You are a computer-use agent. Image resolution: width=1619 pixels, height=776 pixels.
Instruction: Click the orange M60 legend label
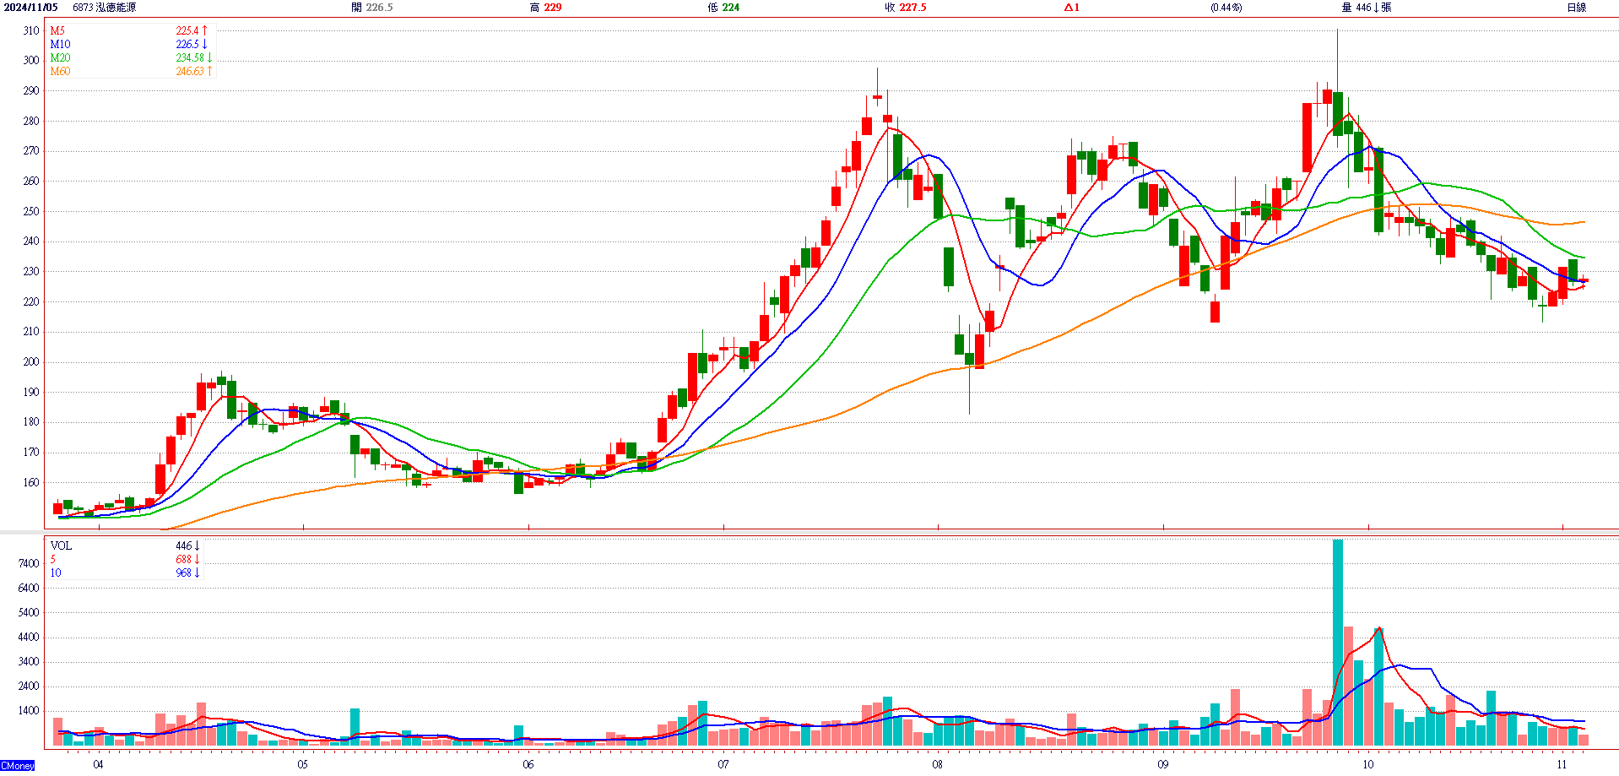click(60, 71)
